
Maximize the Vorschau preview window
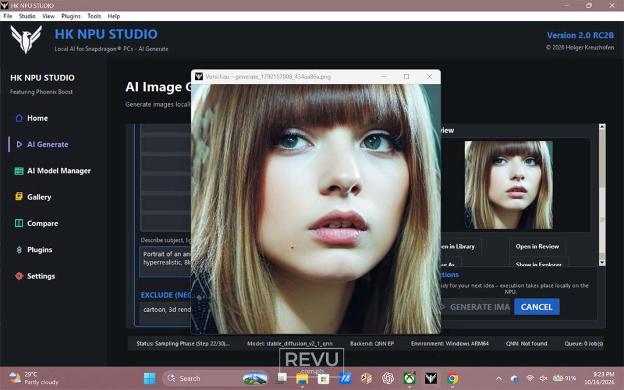click(x=406, y=76)
